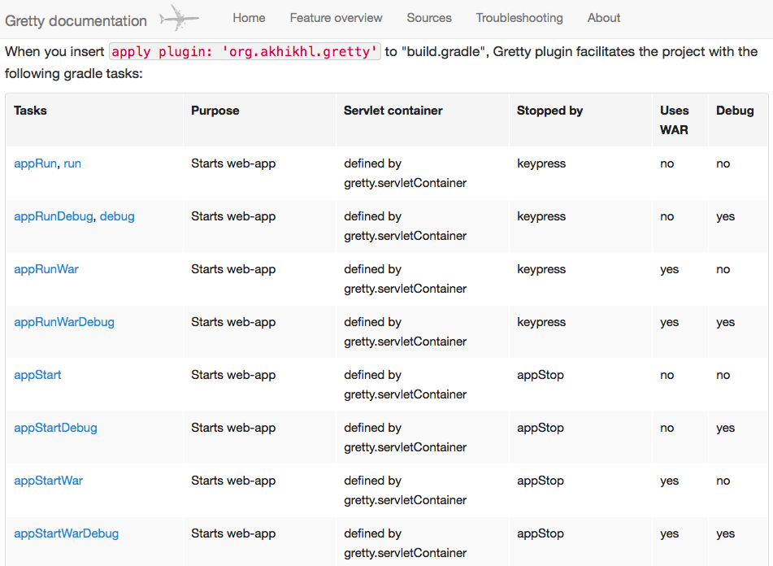The height and width of the screenshot is (566, 773).
Task: Click the Servlet container column header
Action: point(393,111)
